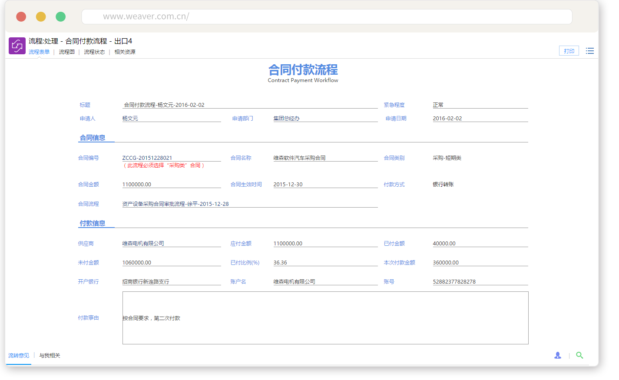Click the browser address bar

coord(327,17)
